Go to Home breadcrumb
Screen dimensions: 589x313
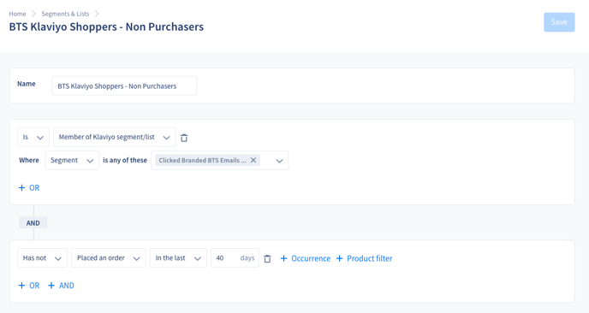pyautogui.click(x=17, y=14)
